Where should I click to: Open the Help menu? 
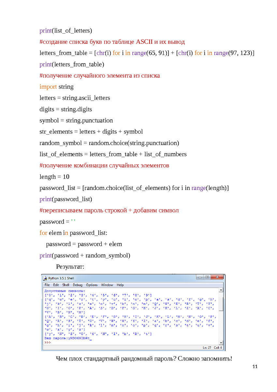pyautogui.click(x=120, y=285)
